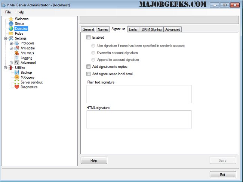This screenshot has height=183, width=243.
Task: Open the File menu
Action: [8, 12]
